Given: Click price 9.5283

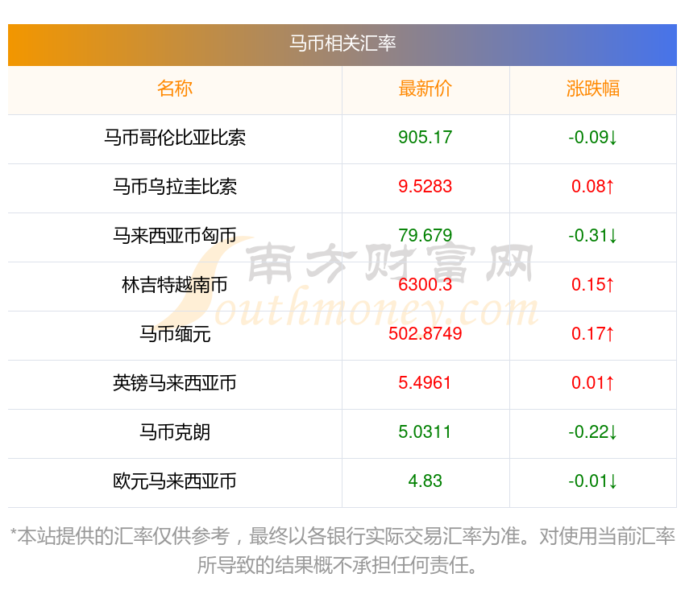Looking at the screenshot, I should point(425,187).
